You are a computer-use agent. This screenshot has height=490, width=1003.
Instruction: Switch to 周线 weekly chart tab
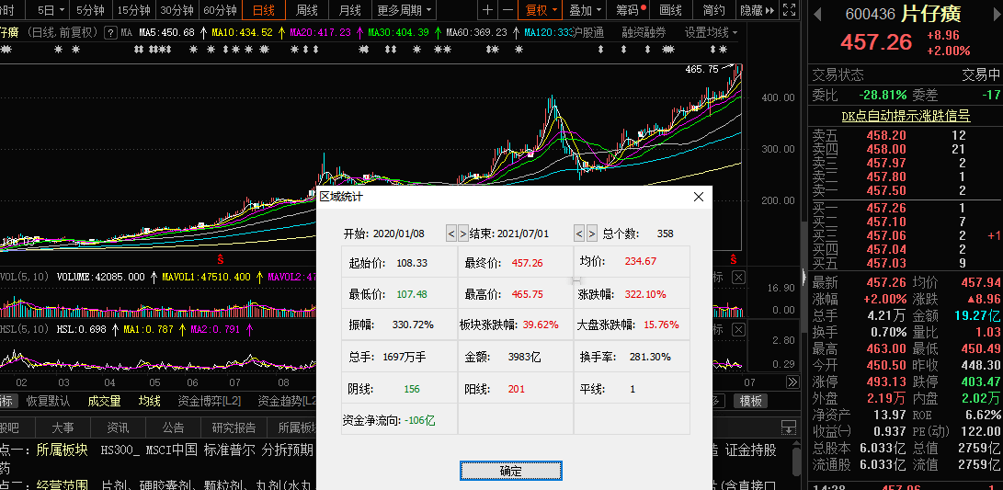pyautogui.click(x=307, y=10)
